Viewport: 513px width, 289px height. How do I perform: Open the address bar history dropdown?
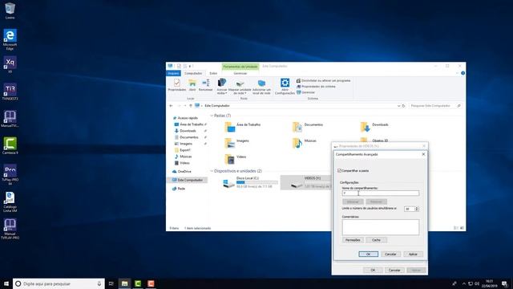point(398,106)
